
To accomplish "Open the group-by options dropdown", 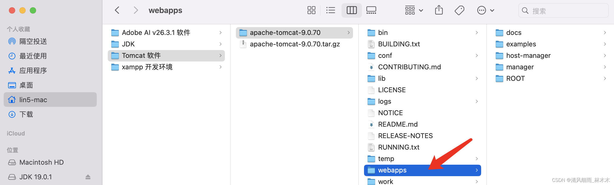I will click(414, 10).
